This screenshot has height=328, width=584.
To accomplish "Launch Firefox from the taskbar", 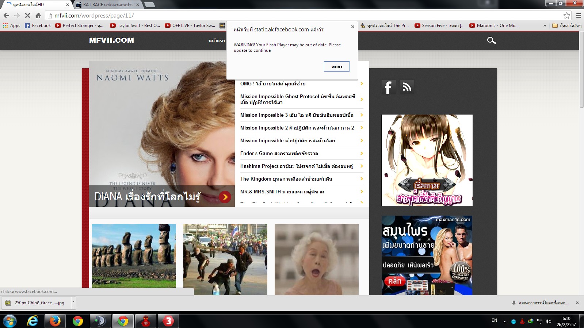I will tap(55, 321).
